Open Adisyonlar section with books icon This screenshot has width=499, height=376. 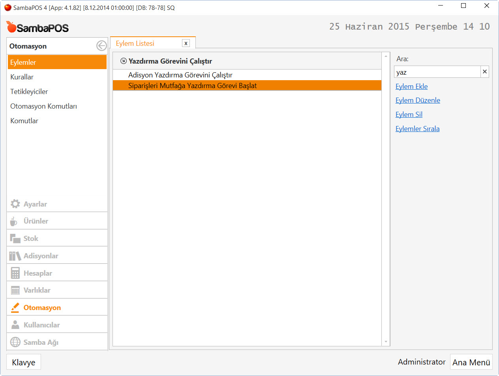click(x=15, y=256)
